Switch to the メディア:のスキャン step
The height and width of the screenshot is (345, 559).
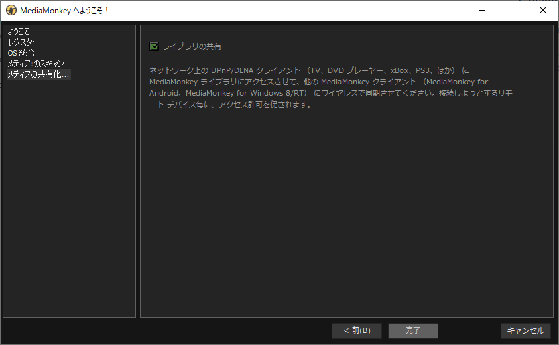pos(36,64)
